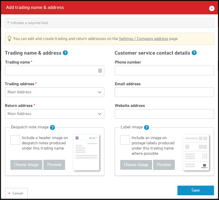
Task: Preview the postage label image
Action: tap(164, 165)
